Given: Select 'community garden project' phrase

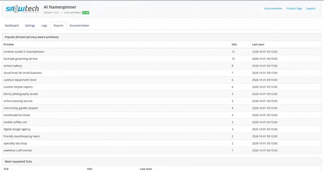Looking at the screenshot, I should click(x=21, y=108).
